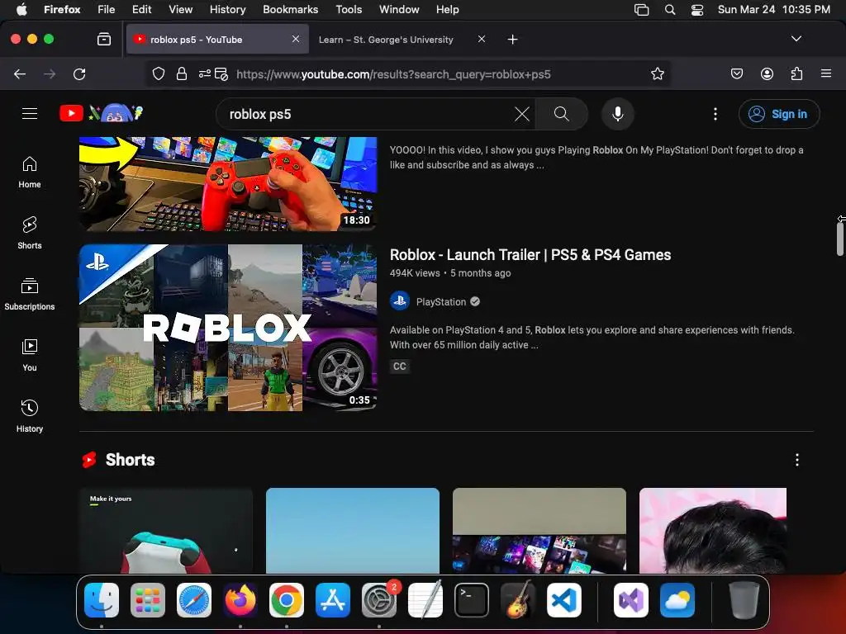Image resolution: width=846 pixels, height=634 pixels.
Task: Open YouTube settings three-dot menu
Action: pos(715,114)
